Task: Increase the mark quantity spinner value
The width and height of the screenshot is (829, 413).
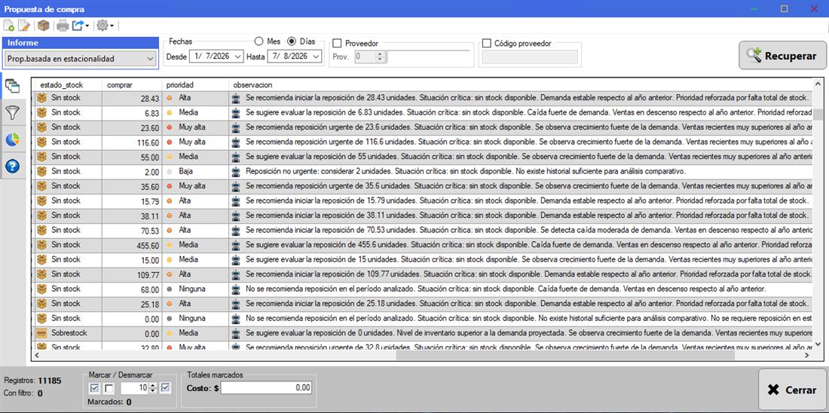Action: pyautogui.click(x=153, y=386)
